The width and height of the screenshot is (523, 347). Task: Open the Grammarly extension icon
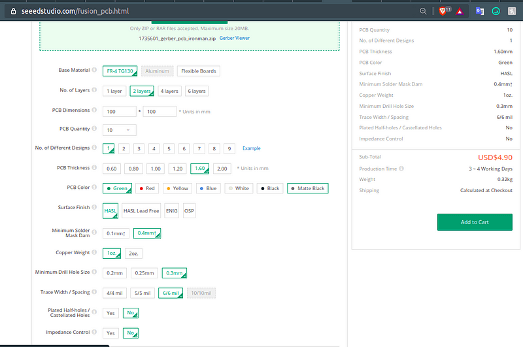click(496, 11)
